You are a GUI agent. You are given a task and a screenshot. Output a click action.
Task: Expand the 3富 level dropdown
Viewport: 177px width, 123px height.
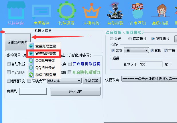click(x=136, y=50)
